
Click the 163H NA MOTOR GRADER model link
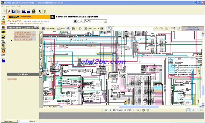pyautogui.click(x=30, y=24)
